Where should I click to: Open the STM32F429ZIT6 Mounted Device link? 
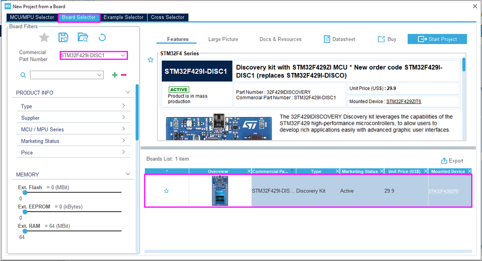[x=404, y=101]
